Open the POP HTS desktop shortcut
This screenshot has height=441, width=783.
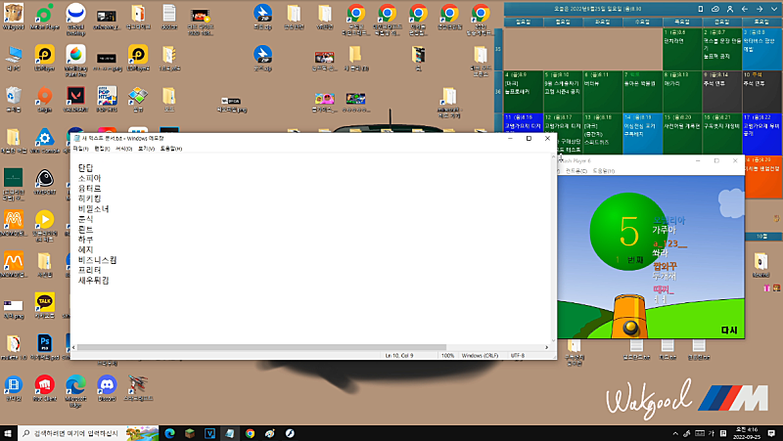[x=107, y=99]
